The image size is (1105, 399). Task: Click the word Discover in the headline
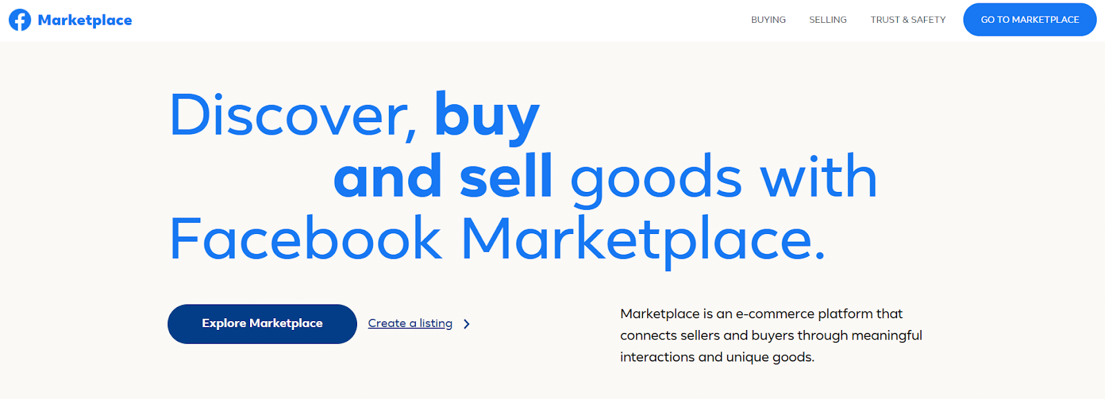pyautogui.click(x=293, y=115)
